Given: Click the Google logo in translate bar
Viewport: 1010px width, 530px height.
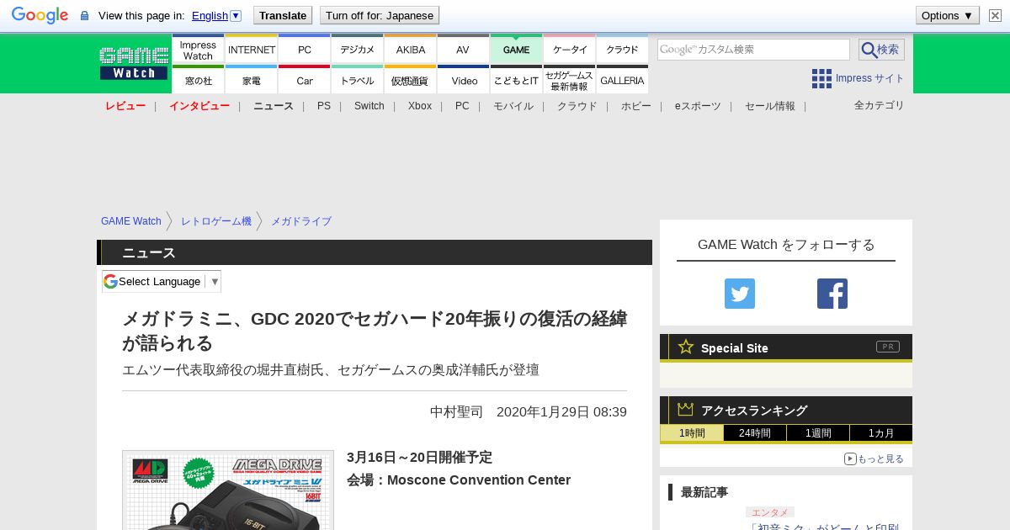Looking at the screenshot, I should pos(40,15).
